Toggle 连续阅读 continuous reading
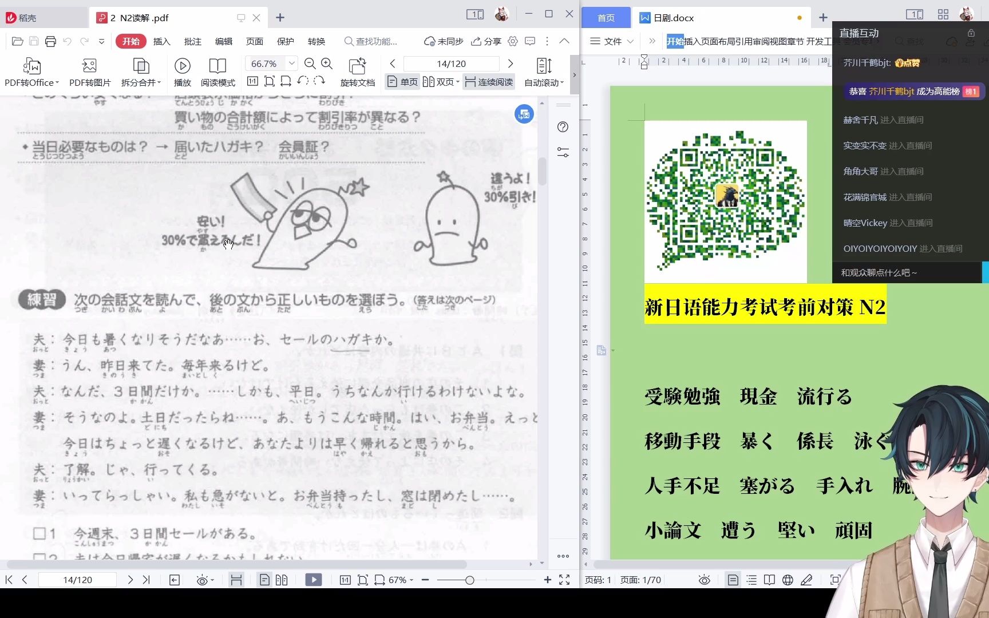Image resolution: width=989 pixels, height=618 pixels. click(489, 82)
